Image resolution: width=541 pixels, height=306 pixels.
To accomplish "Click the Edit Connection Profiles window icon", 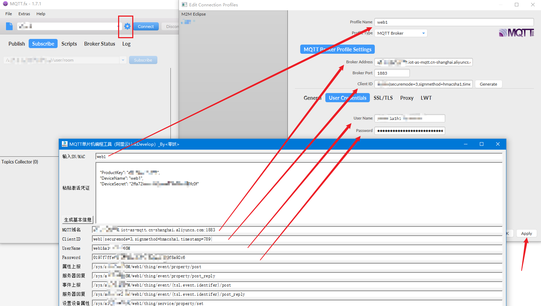I will [x=184, y=5].
